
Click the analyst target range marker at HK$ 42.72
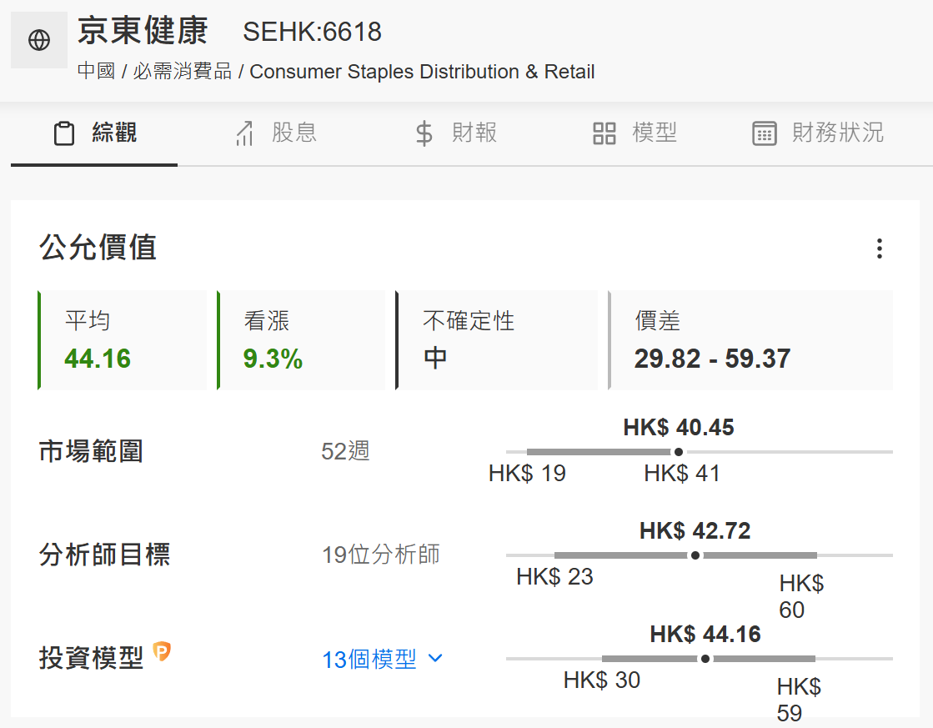[695, 555]
